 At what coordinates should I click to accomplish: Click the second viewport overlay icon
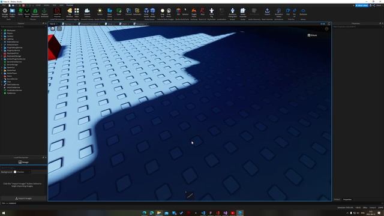pyautogui.click(x=59, y=29)
